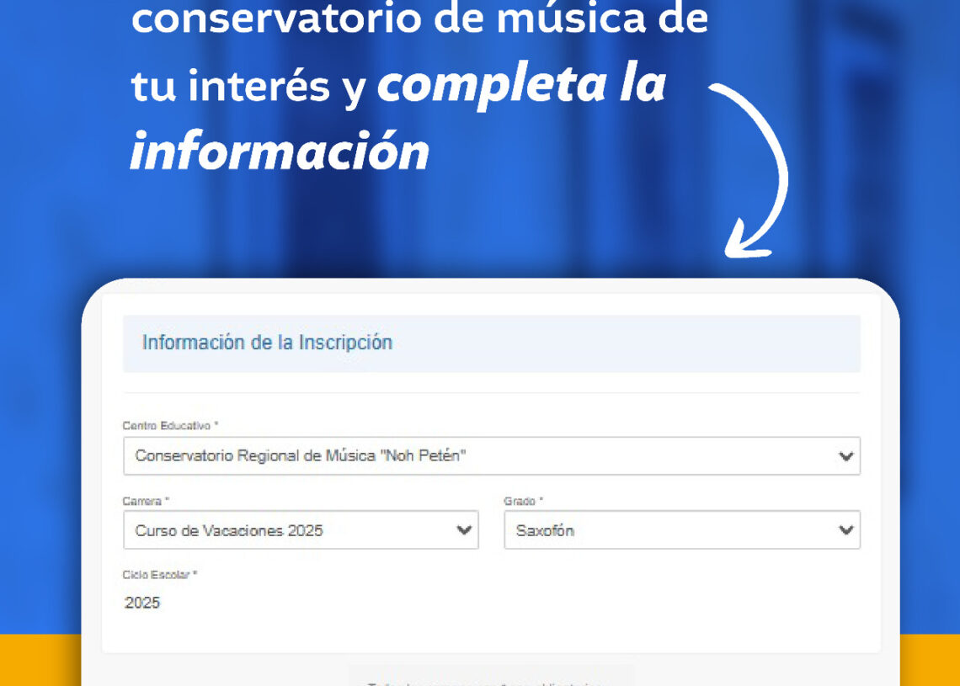Click the horizontal divider below the header
The height and width of the screenshot is (686, 960).
[491, 393]
